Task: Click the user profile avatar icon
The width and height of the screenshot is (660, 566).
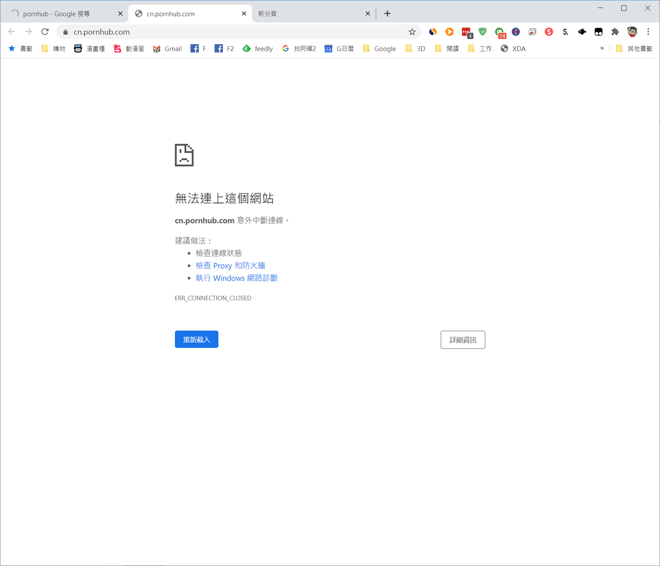Action: [632, 32]
